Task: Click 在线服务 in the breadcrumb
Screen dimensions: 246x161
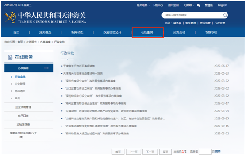Action: click(31, 42)
